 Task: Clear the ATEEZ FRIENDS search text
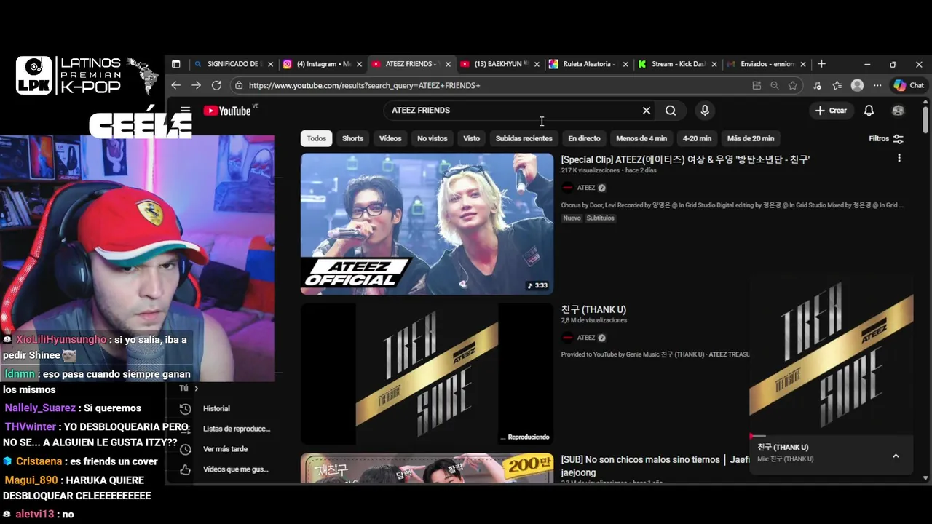coord(646,111)
